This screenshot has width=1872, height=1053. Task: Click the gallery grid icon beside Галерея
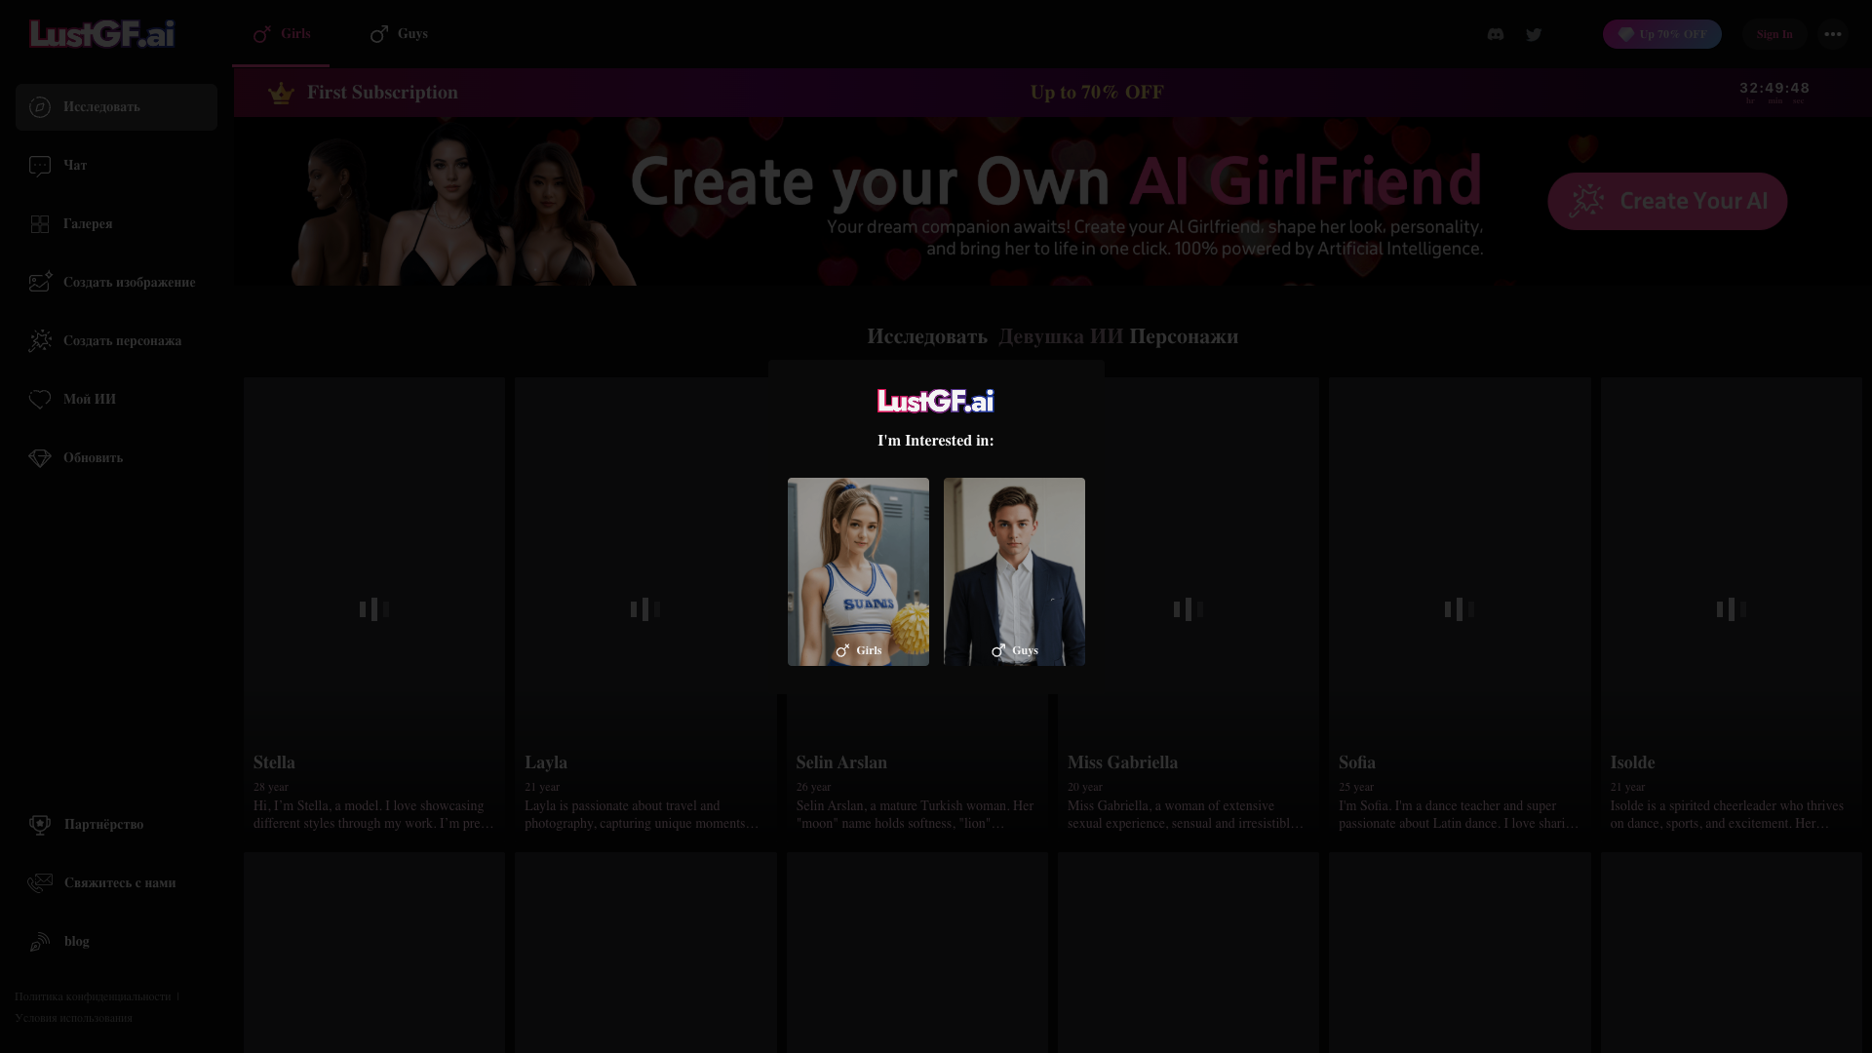tap(40, 224)
